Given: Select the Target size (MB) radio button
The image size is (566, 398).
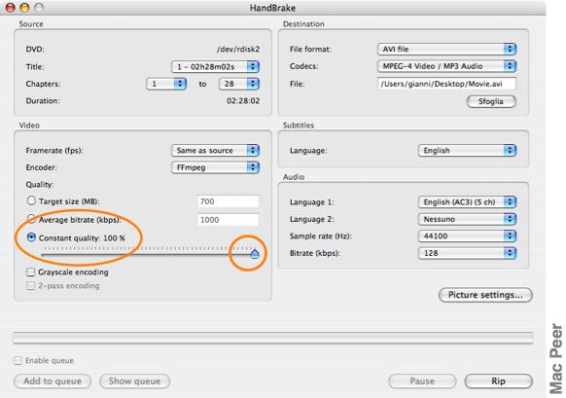Looking at the screenshot, I should (x=31, y=200).
